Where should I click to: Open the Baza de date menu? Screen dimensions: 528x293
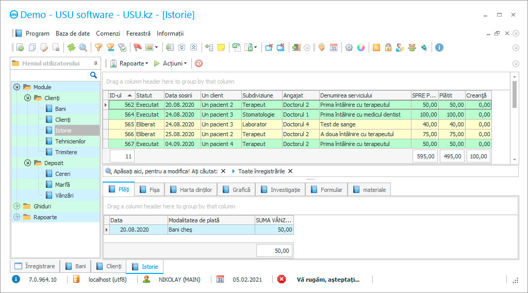tap(73, 34)
